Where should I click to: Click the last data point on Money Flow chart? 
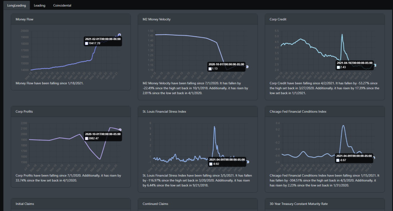point(119,35)
